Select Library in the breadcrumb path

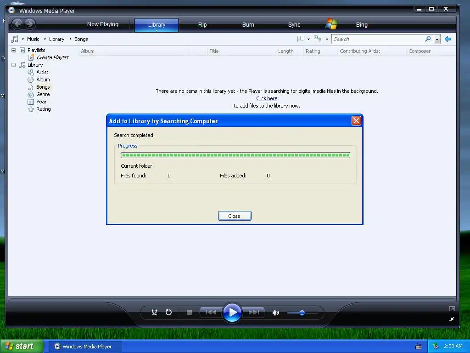[56, 39]
